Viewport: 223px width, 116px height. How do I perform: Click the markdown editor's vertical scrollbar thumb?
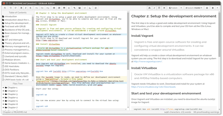coord(128,41)
